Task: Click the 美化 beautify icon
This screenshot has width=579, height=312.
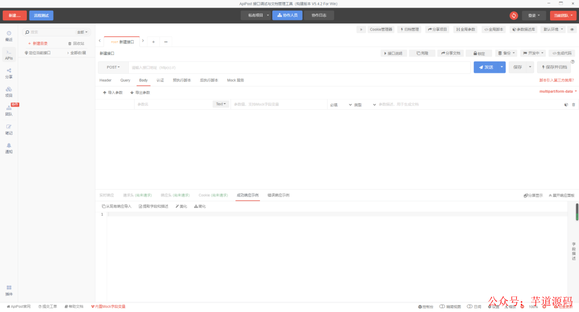Action: [x=181, y=207]
